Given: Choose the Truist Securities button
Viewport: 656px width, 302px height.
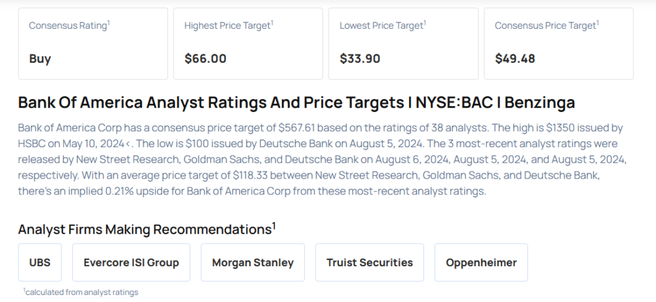Looking at the screenshot, I should tap(370, 262).
